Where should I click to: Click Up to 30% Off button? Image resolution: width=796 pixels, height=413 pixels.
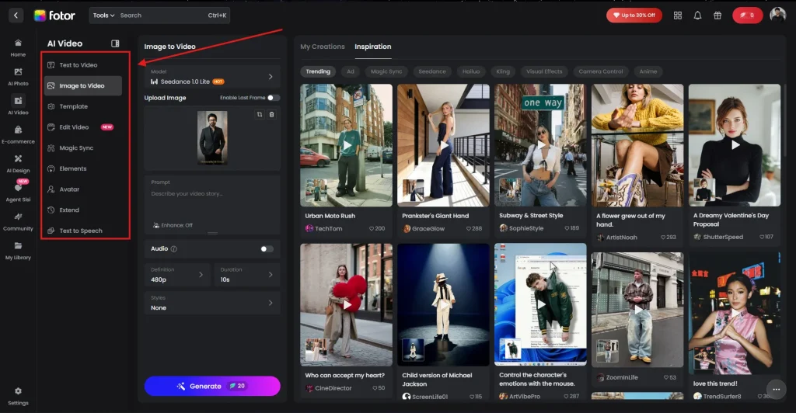coord(634,16)
